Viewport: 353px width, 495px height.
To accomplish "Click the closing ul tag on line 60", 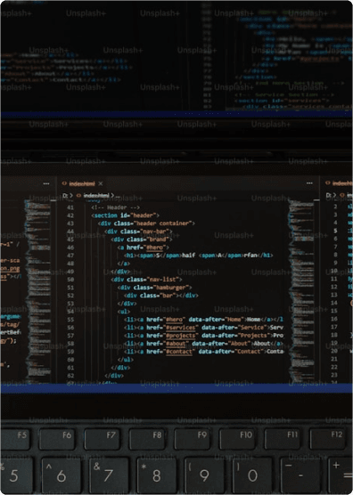I will (x=125, y=360).
